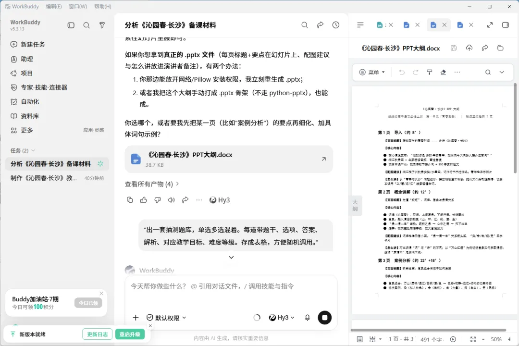The width and height of the screenshot is (519, 346).
Task: Share the conversation from the header
Action: pyautogui.click(x=320, y=25)
